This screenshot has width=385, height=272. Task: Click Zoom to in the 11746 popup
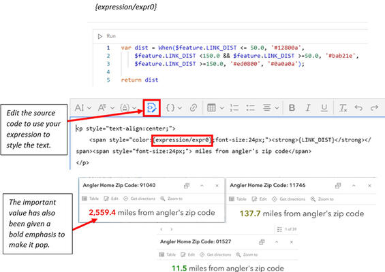pos(322,199)
